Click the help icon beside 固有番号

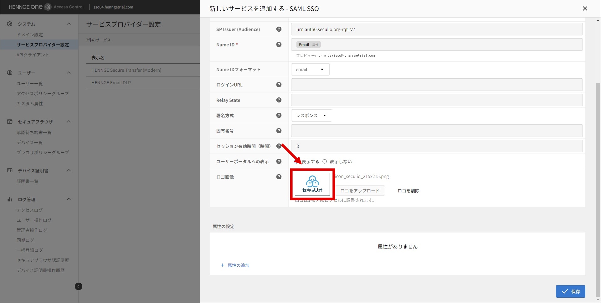[279, 131]
